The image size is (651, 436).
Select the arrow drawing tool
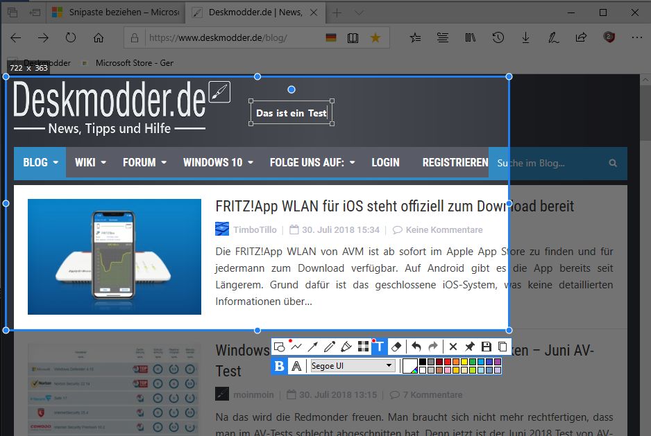(313, 347)
